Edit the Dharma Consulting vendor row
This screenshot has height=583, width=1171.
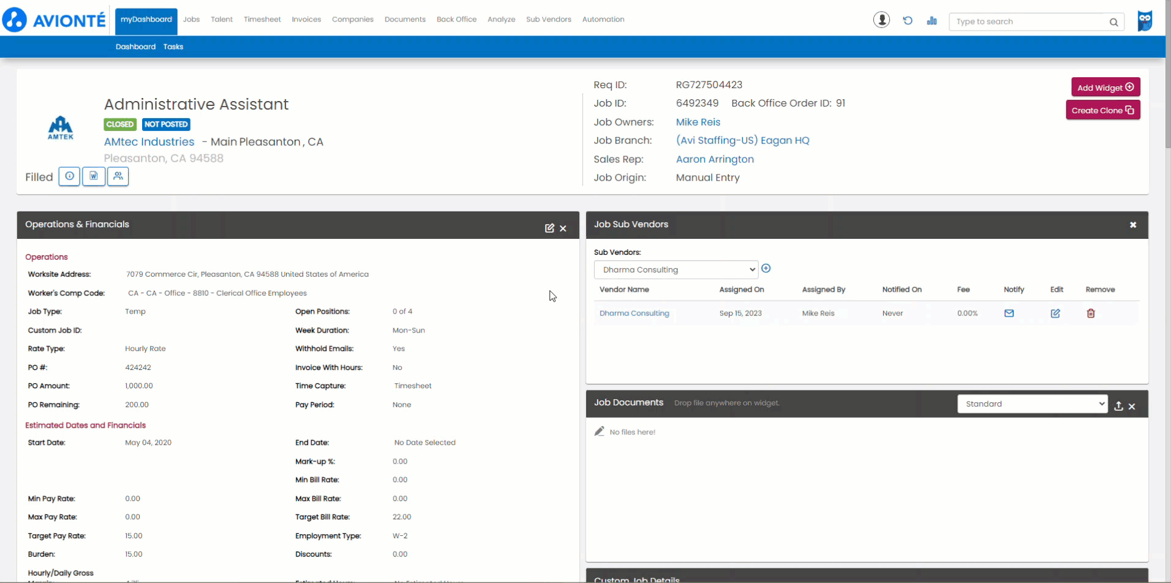click(1055, 313)
